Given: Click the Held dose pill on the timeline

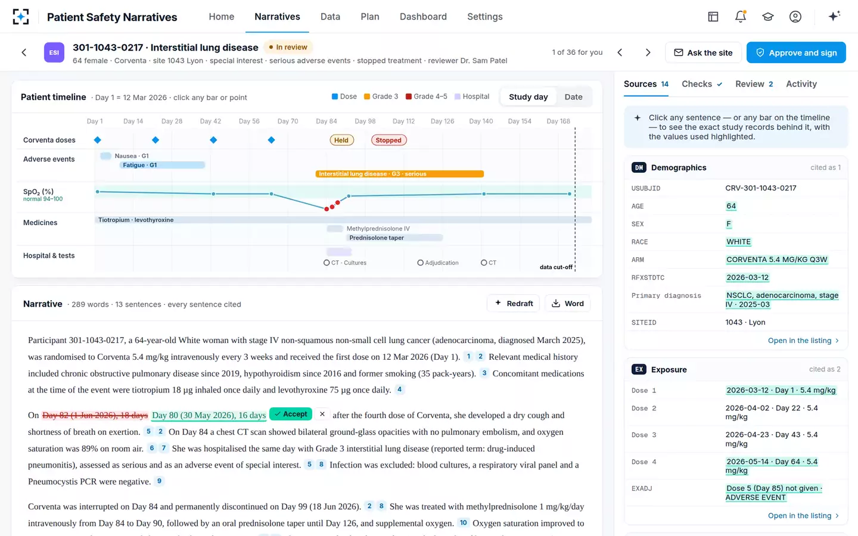Looking at the screenshot, I should pyautogui.click(x=341, y=141).
